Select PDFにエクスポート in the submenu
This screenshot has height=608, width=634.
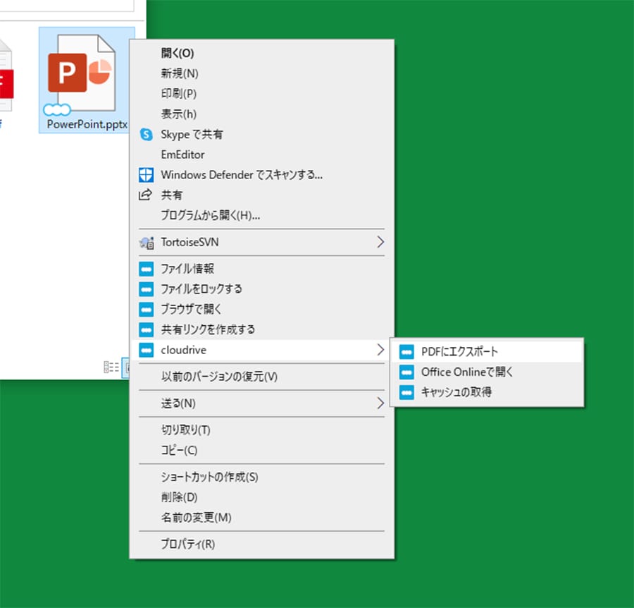pyautogui.click(x=487, y=352)
